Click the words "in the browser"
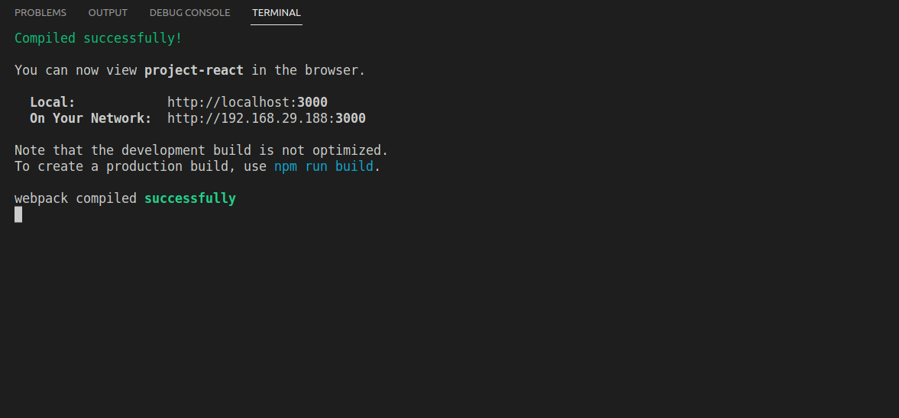Viewport: 899px width, 418px height. coord(308,70)
